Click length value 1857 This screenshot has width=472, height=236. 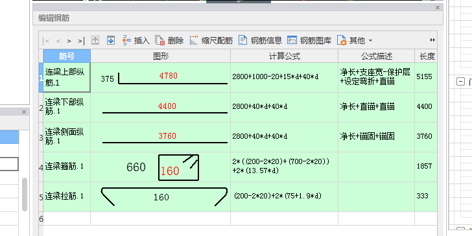pyautogui.click(x=424, y=166)
